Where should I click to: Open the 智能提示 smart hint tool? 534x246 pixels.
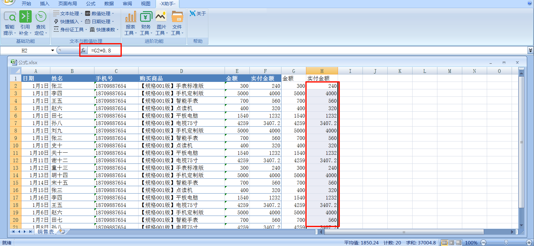click(x=10, y=23)
